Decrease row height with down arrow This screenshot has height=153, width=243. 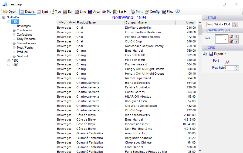point(237,69)
